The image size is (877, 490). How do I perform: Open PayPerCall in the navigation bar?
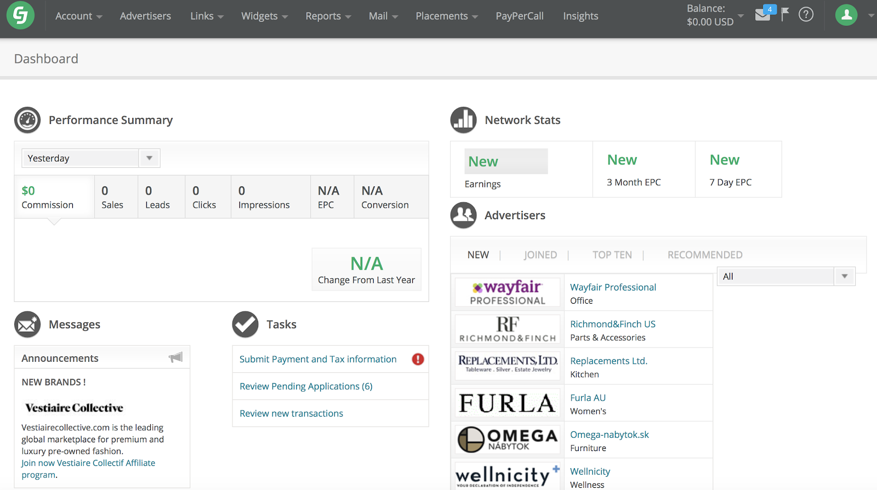(520, 16)
